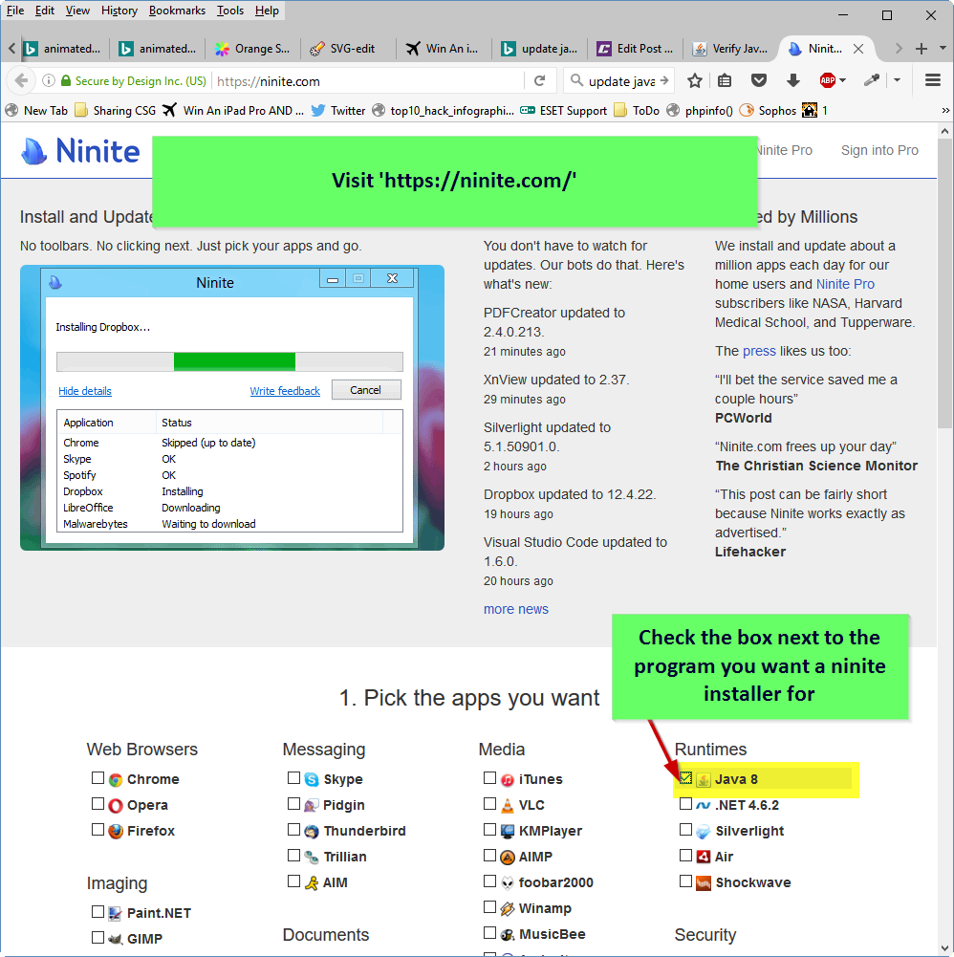
Task: Open the Sharing CSG bookmark folder
Action: 116,111
